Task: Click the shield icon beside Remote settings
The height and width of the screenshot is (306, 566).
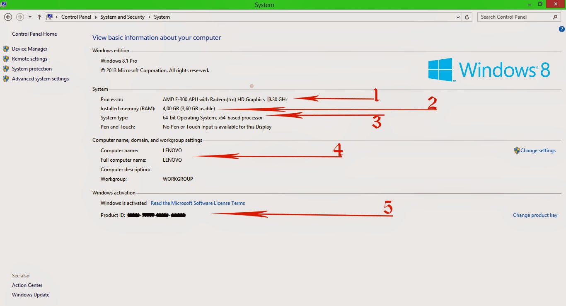Action: click(x=6, y=58)
